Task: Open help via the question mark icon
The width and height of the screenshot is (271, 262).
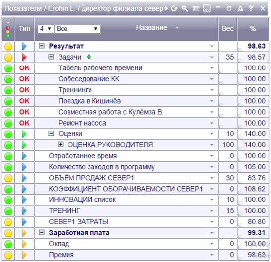Action: [251, 8]
